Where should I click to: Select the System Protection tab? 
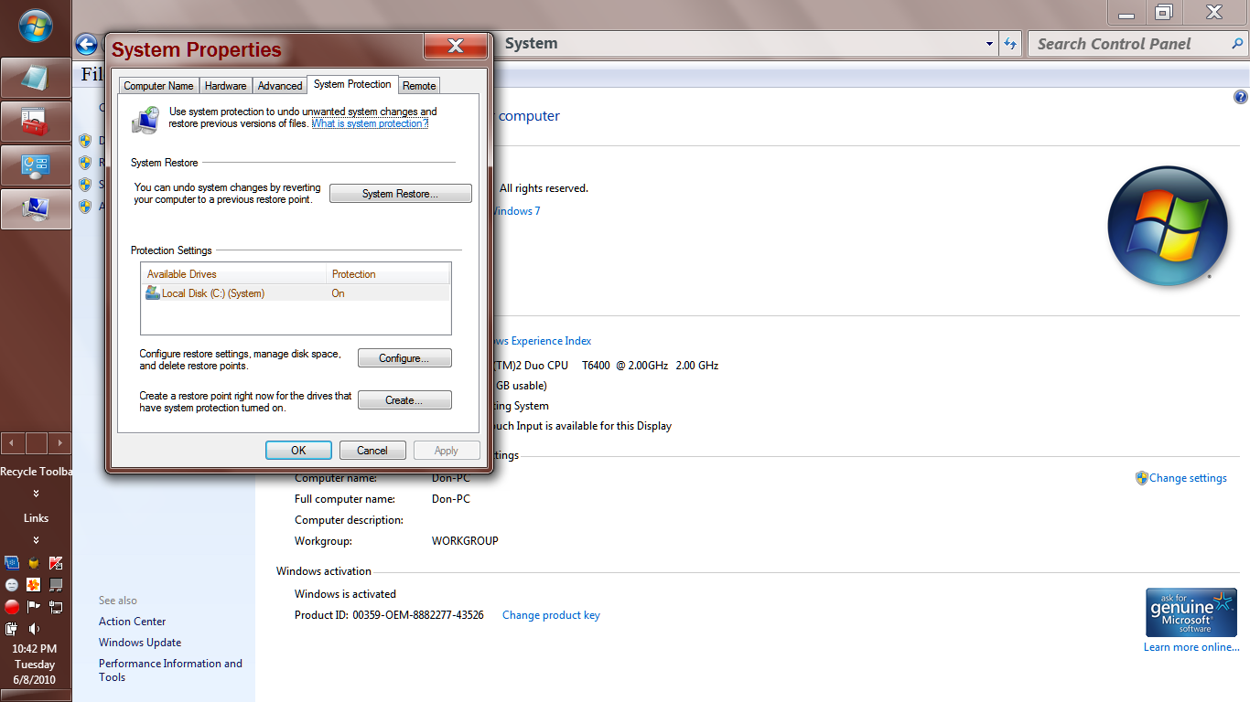coord(352,84)
